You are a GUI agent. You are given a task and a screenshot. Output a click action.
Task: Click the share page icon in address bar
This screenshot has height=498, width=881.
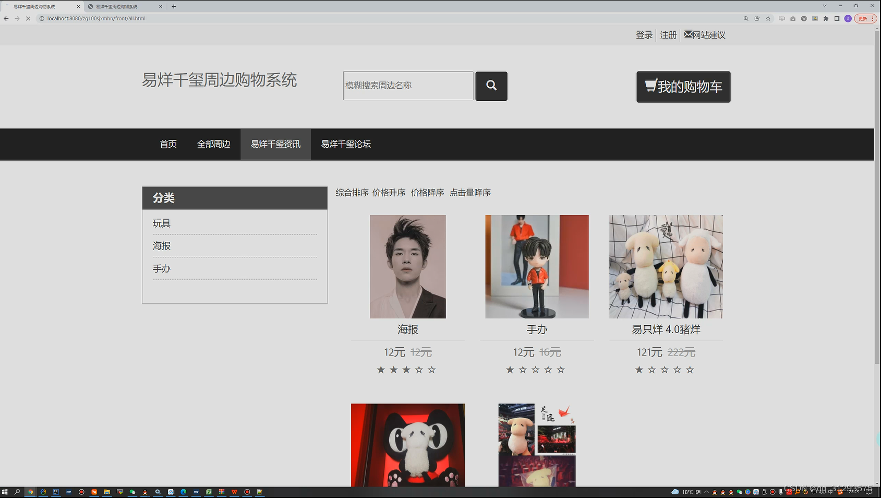757,18
